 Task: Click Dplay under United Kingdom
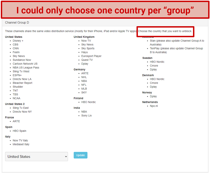click(85, 64)
